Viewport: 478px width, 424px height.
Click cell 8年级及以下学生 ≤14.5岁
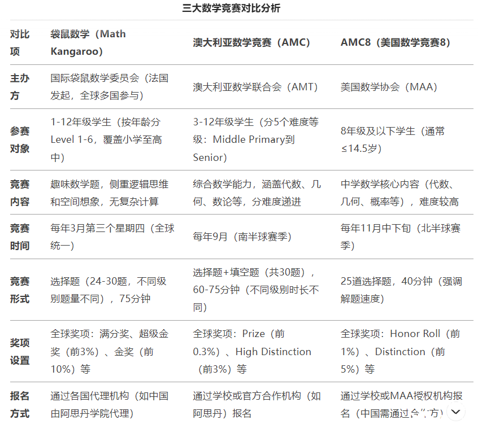click(393, 140)
